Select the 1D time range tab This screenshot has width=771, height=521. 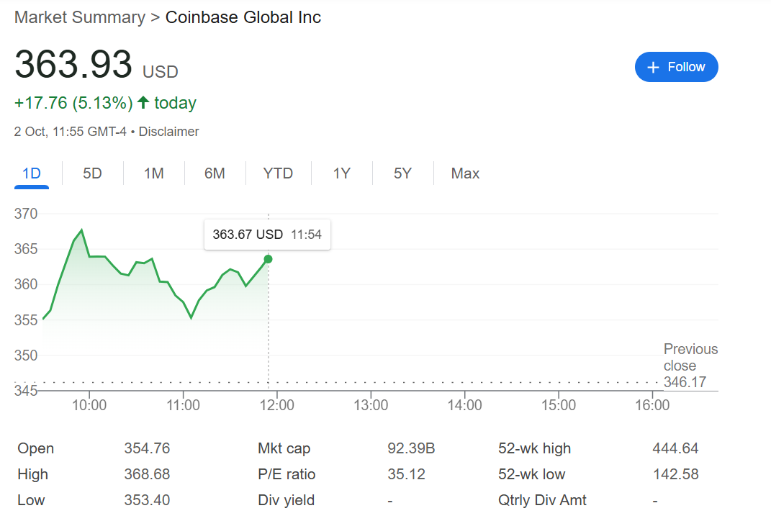pos(32,173)
